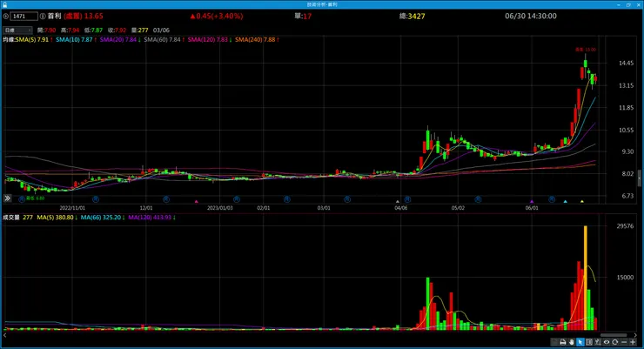The height and width of the screenshot is (349, 644).
Task: Click the 2023/01/03 date axis label
Action: point(219,208)
